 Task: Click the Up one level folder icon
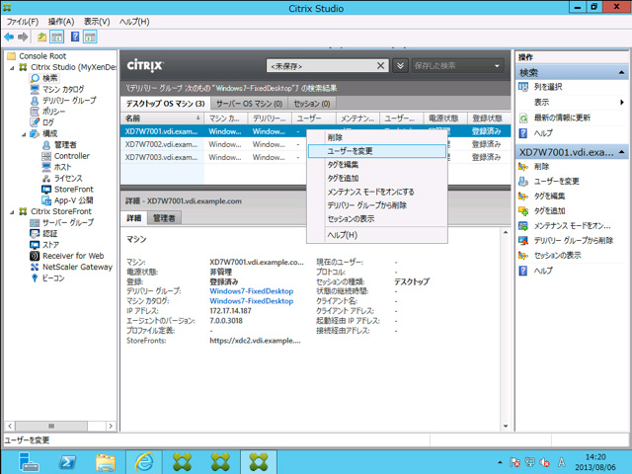click(41, 38)
